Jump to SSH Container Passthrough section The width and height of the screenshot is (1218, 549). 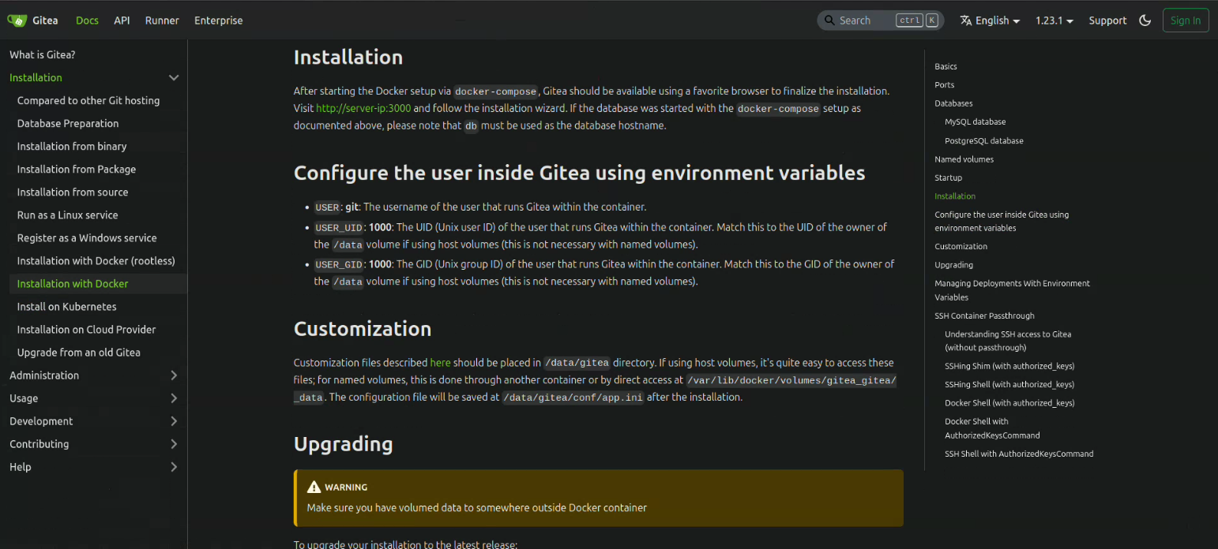click(984, 316)
